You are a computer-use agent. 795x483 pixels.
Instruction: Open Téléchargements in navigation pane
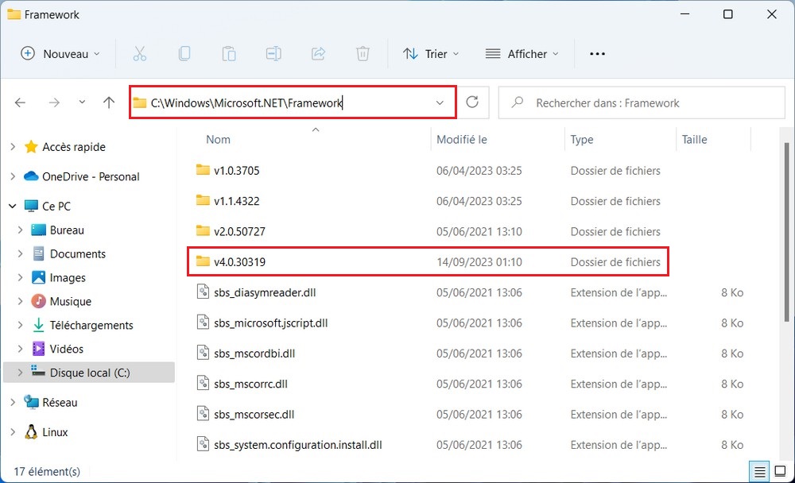(91, 326)
